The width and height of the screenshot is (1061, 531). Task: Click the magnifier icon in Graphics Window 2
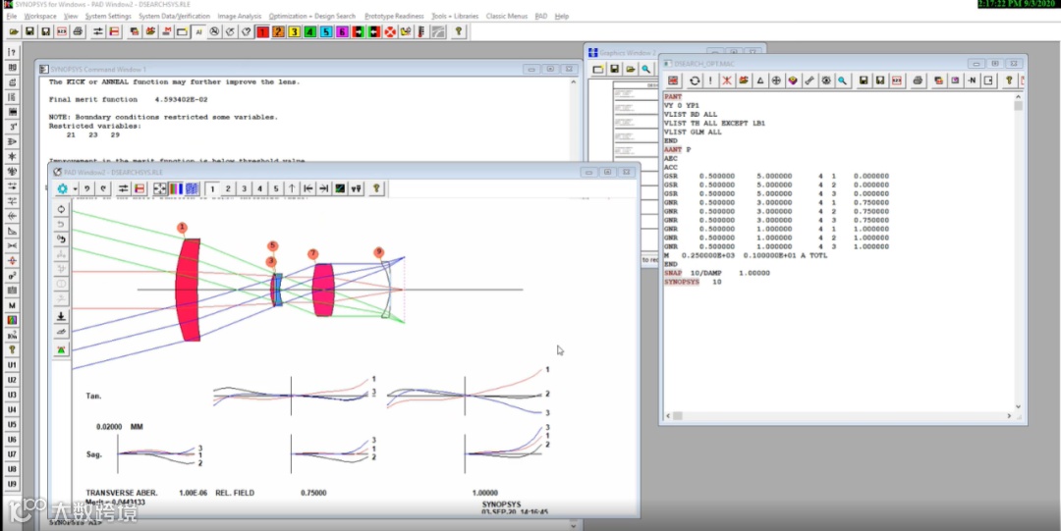pos(646,69)
